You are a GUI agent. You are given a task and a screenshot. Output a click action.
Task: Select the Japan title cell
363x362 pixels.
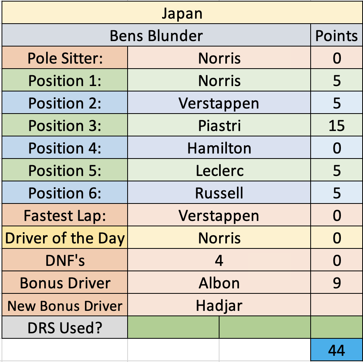click(182, 12)
